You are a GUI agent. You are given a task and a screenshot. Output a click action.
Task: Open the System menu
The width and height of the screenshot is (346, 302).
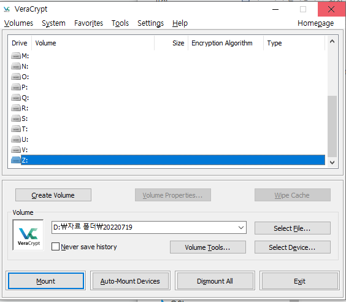pyautogui.click(x=53, y=23)
